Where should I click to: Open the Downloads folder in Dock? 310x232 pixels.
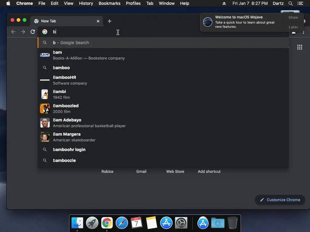218,223
